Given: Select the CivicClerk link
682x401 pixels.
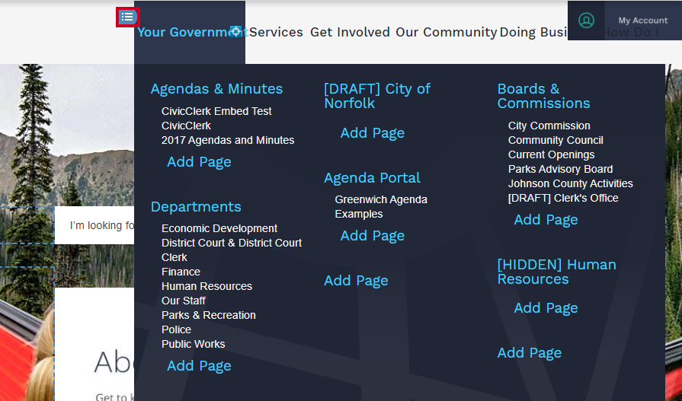Looking at the screenshot, I should 186,126.
